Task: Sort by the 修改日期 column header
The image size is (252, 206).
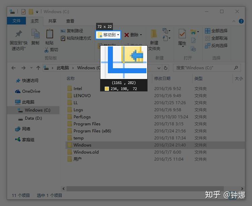Action: pyautogui.click(x=162, y=78)
